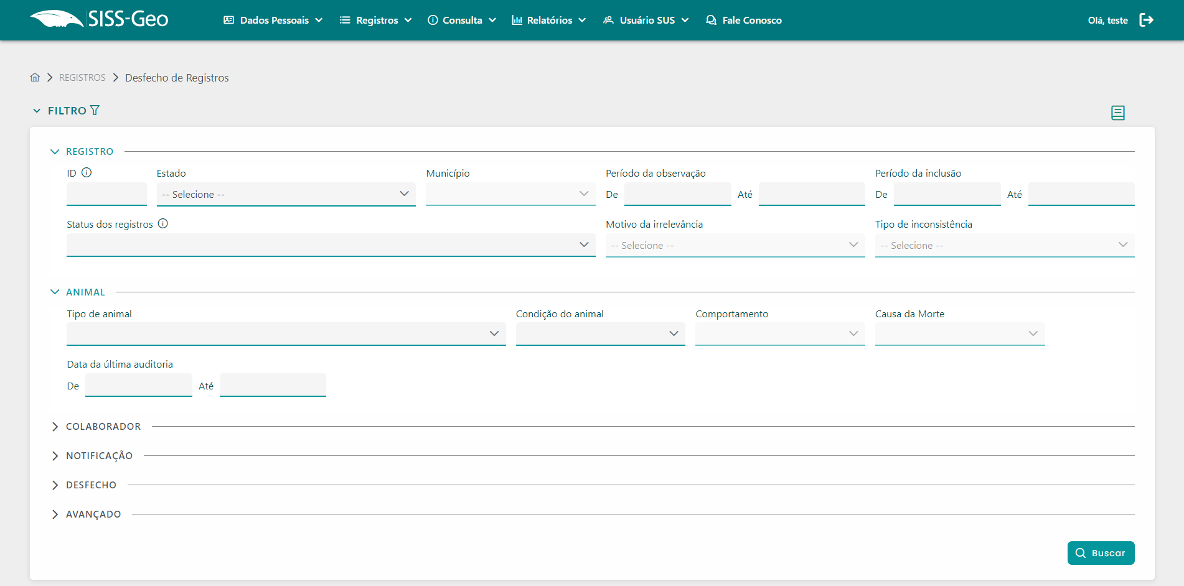Open the Consulta menu
The image size is (1184, 586).
(462, 20)
